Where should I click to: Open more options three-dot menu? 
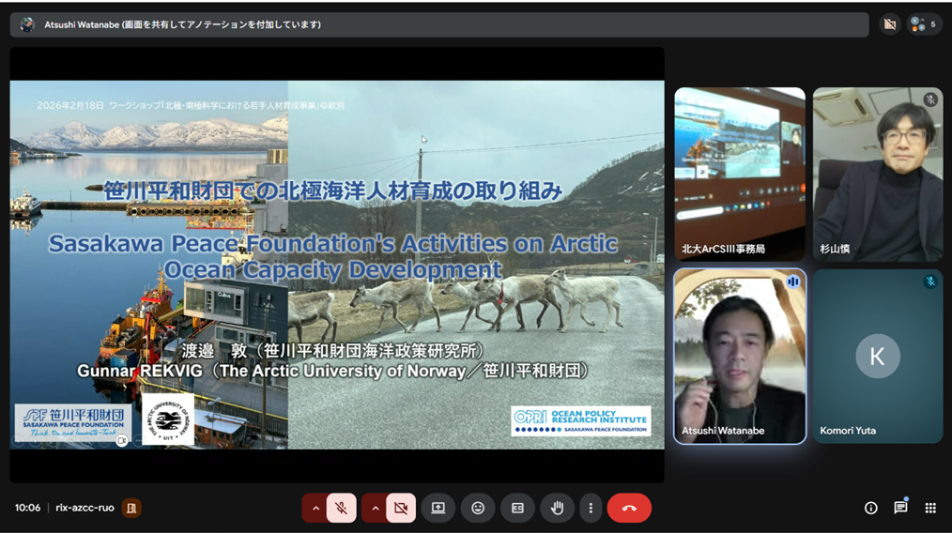point(591,508)
